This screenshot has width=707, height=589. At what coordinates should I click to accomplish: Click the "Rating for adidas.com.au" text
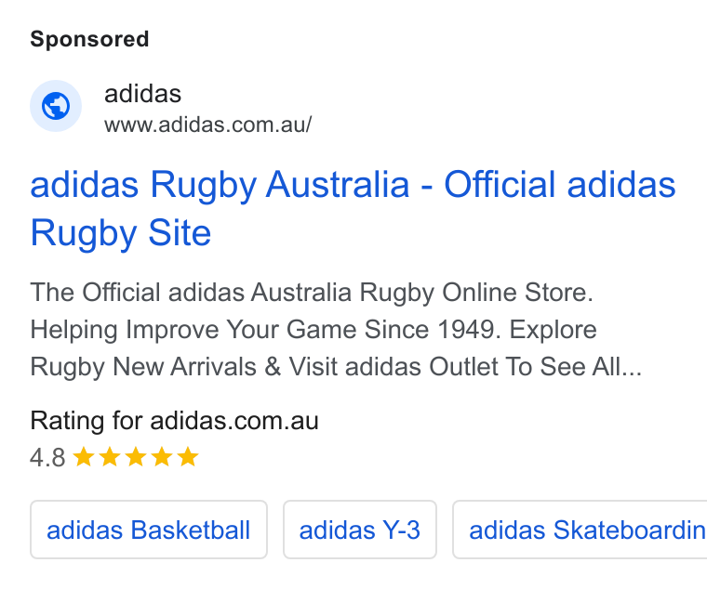[175, 421]
